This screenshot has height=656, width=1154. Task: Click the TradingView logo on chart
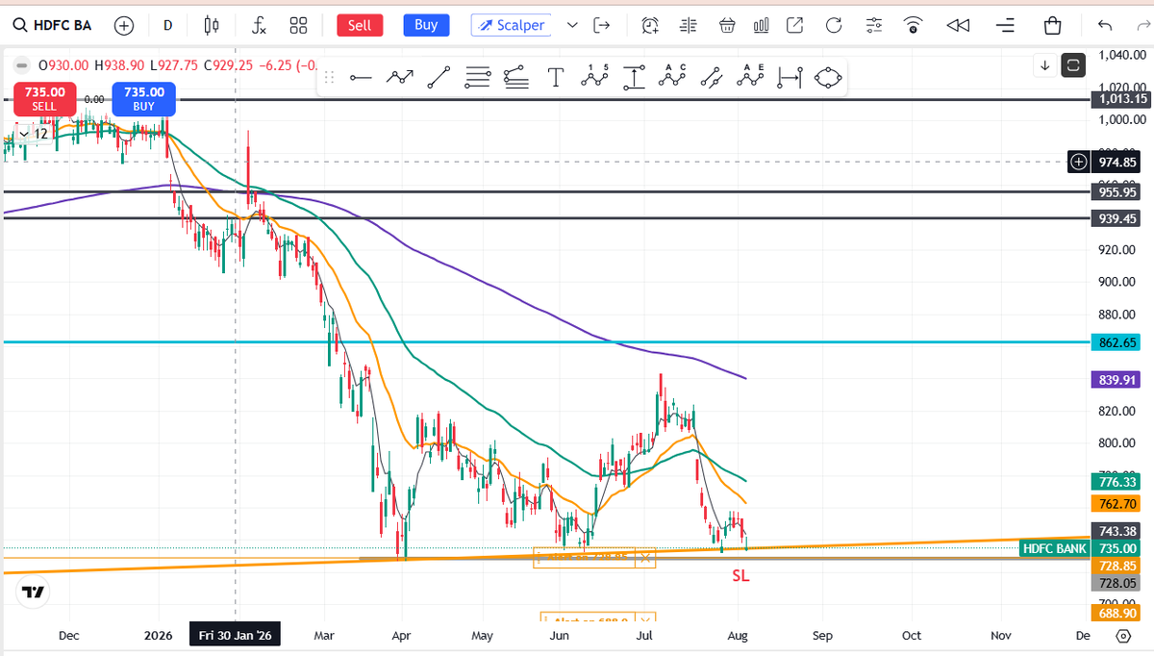click(32, 593)
